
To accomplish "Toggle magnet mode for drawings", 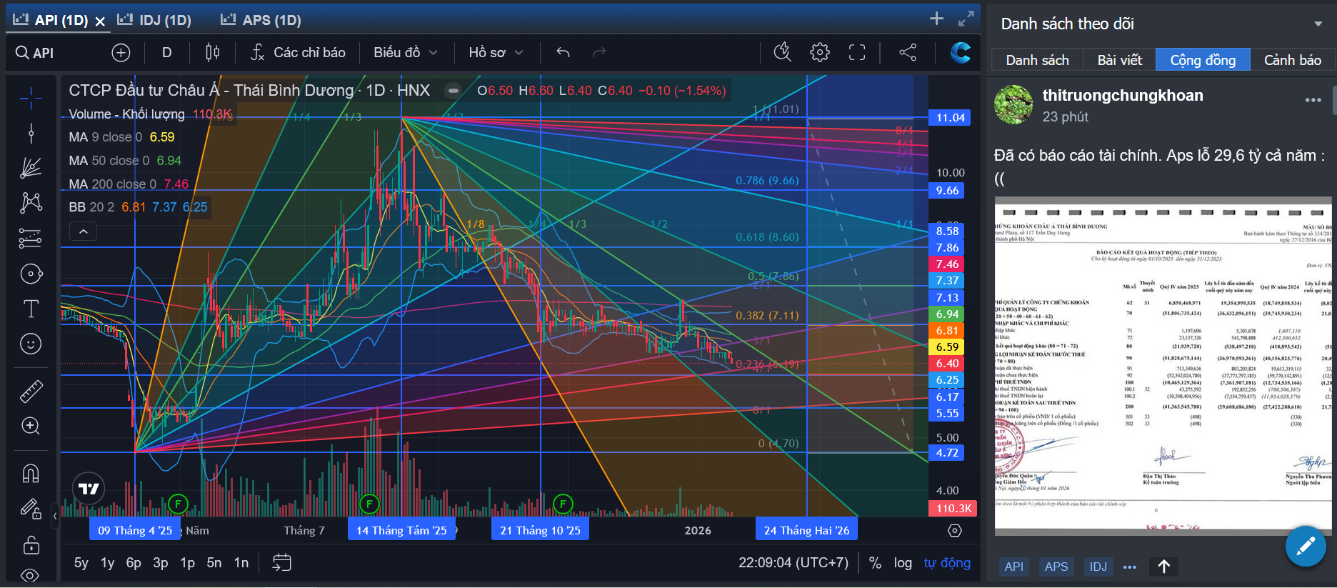I will [x=31, y=473].
